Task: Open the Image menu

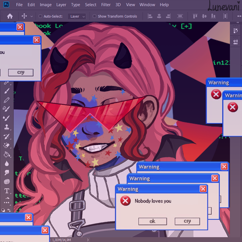Action: point(46,5)
